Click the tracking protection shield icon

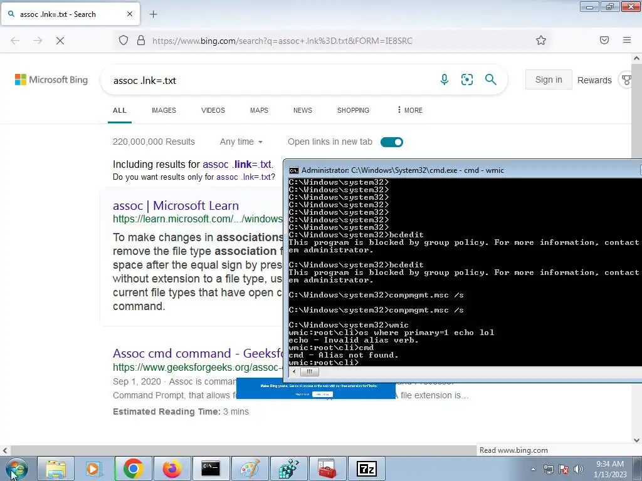(124, 40)
